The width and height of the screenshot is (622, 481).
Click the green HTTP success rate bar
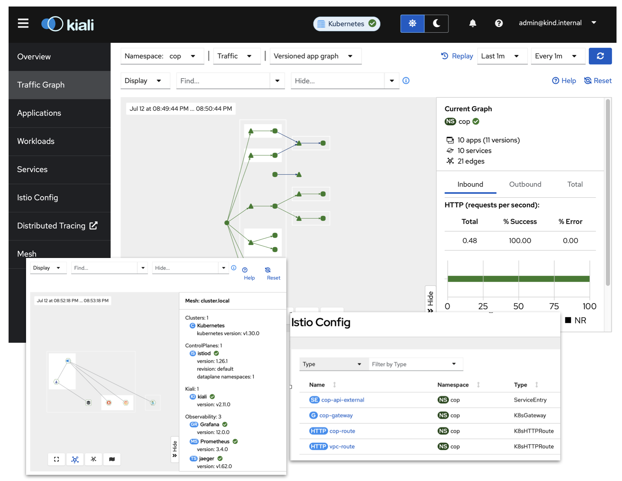point(518,279)
